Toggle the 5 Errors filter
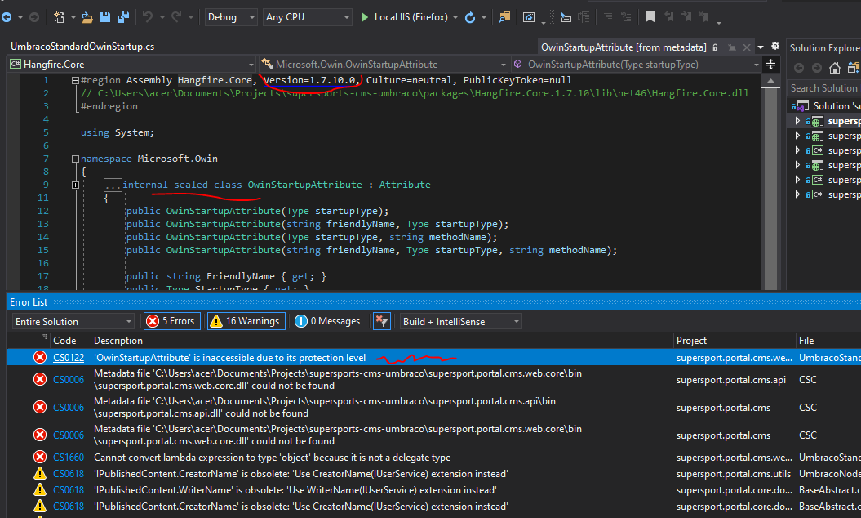The height and width of the screenshot is (518, 861). pos(171,321)
